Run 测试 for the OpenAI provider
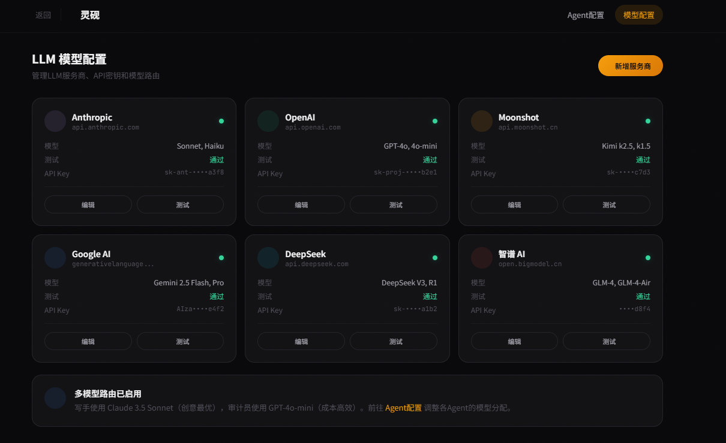Image resolution: width=726 pixels, height=443 pixels. pyautogui.click(x=394, y=204)
